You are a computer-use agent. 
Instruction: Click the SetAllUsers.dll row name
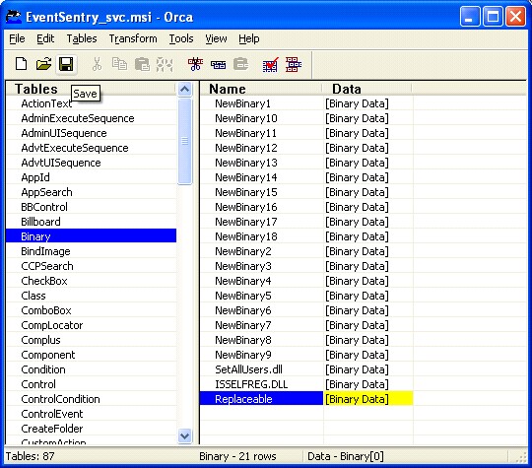point(248,369)
